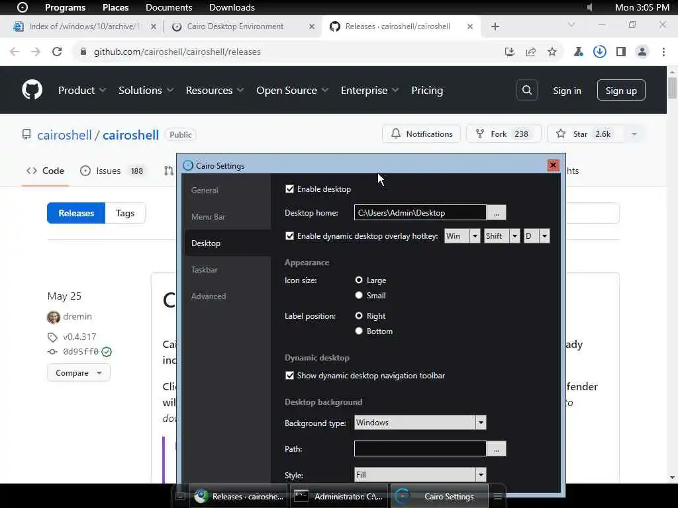The height and width of the screenshot is (508, 678).
Task: Click the taskbar desktop icon at left end
Action: click(180, 496)
